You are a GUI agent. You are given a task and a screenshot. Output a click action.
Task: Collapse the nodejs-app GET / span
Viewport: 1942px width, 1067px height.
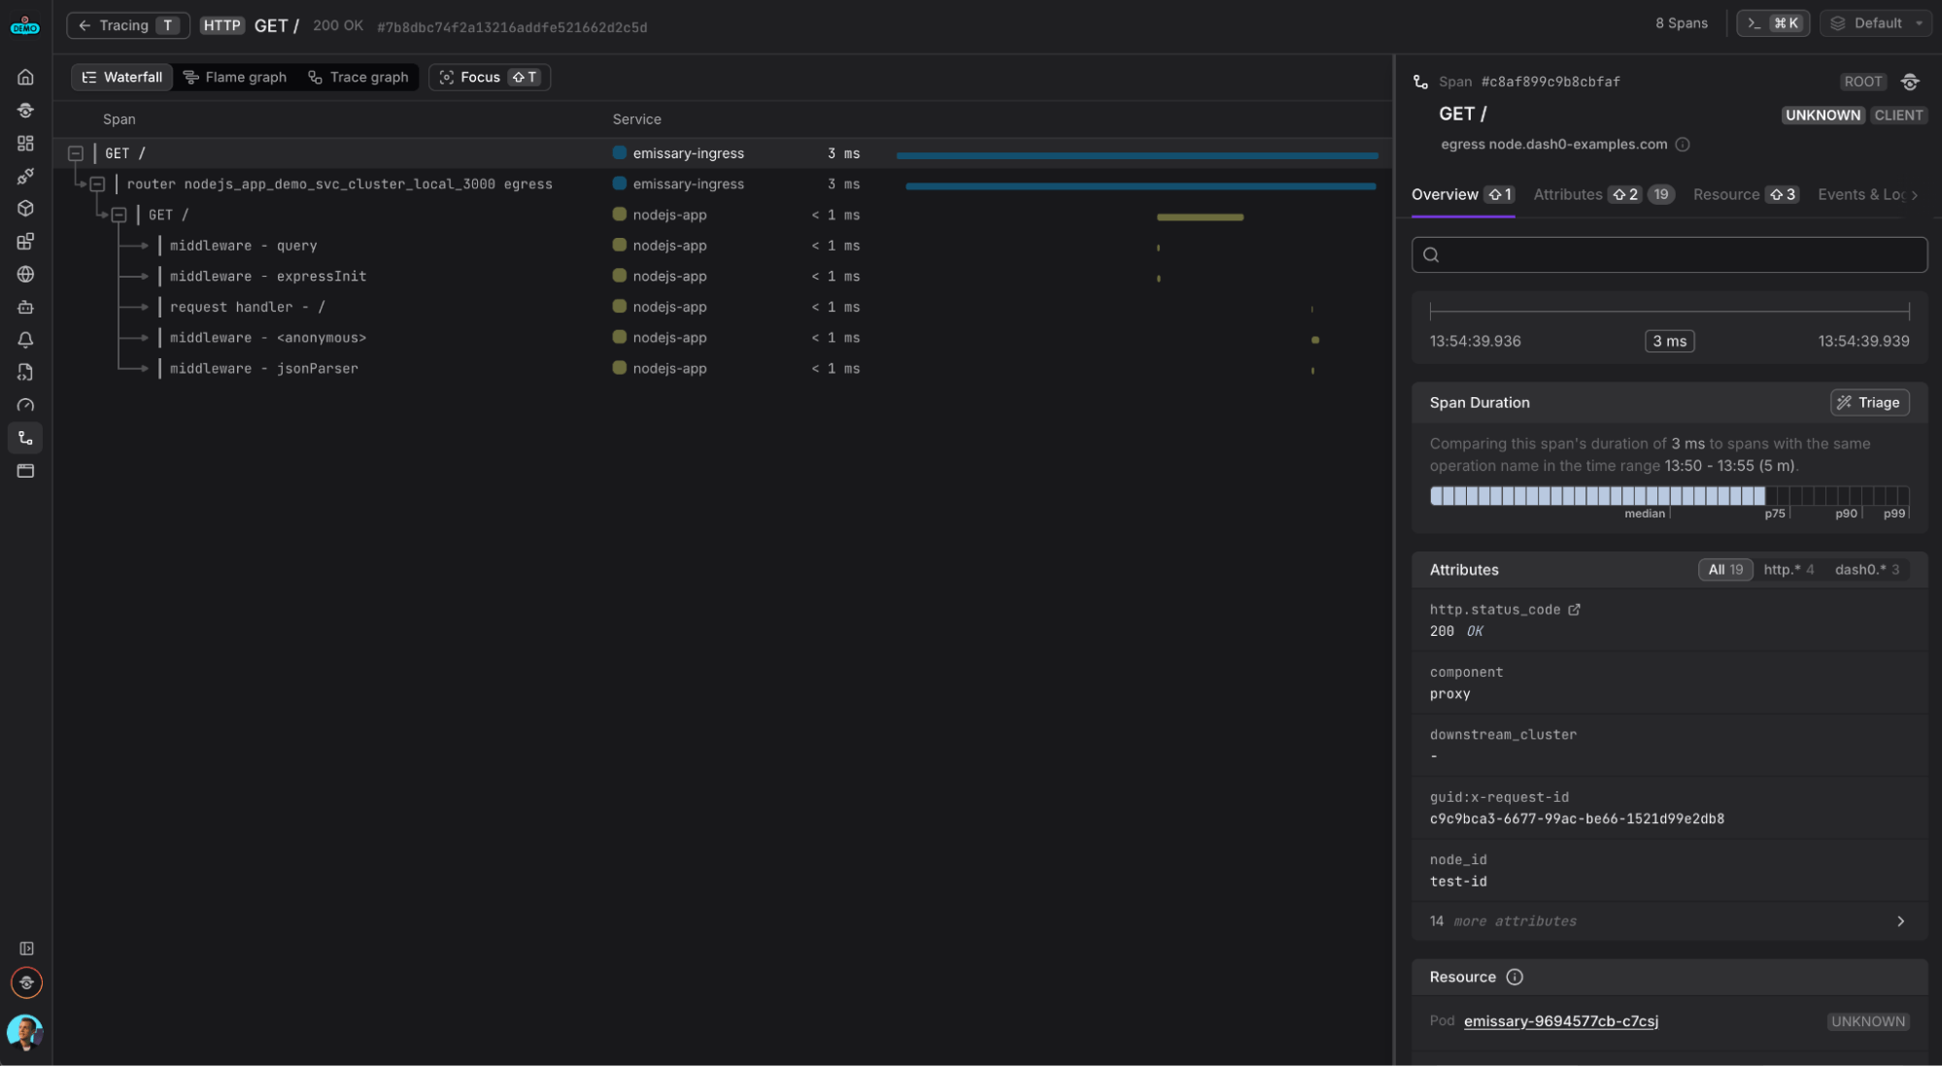tap(119, 215)
